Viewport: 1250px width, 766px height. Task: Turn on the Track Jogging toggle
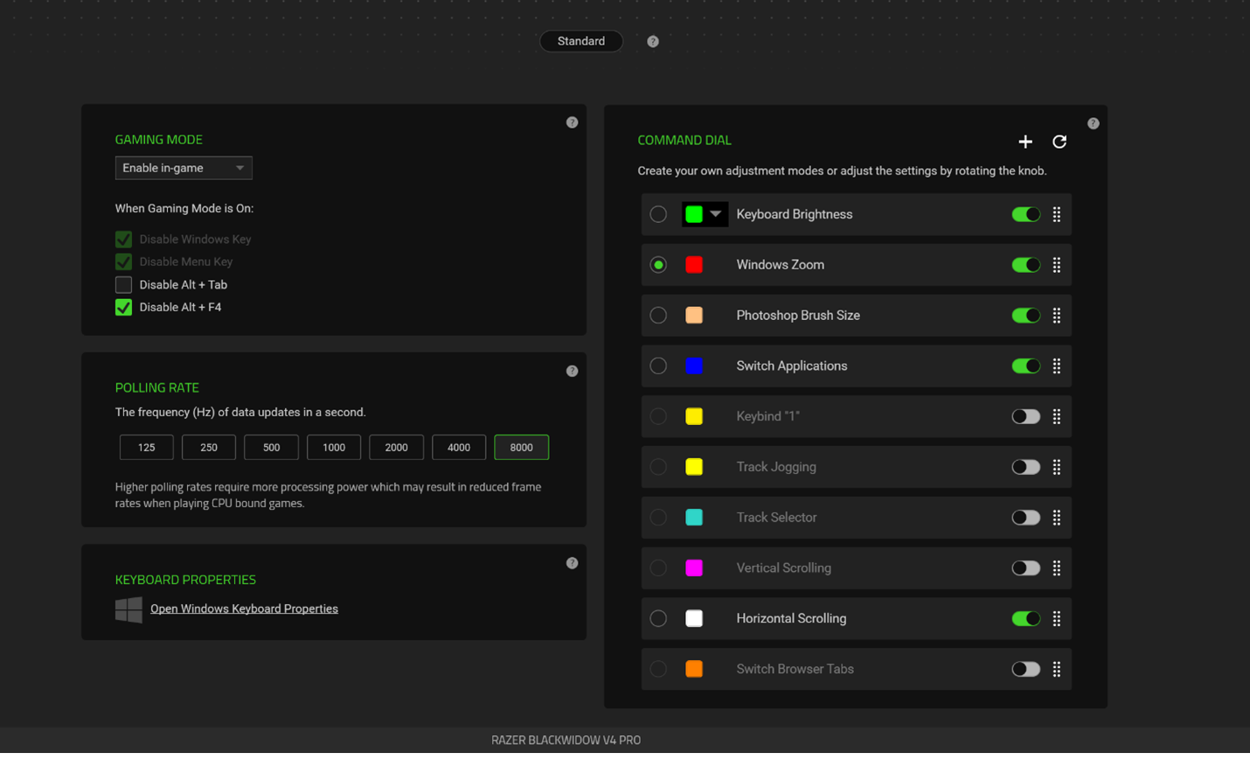click(1025, 467)
